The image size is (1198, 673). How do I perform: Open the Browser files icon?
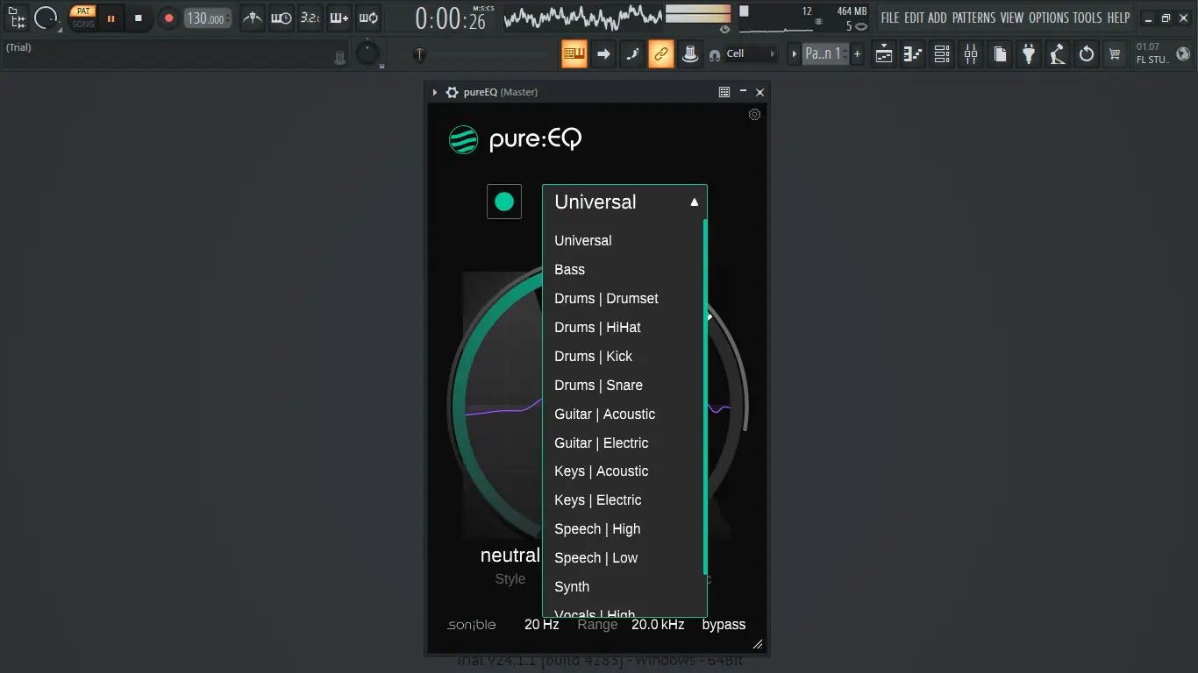pyautogui.click(x=1000, y=54)
